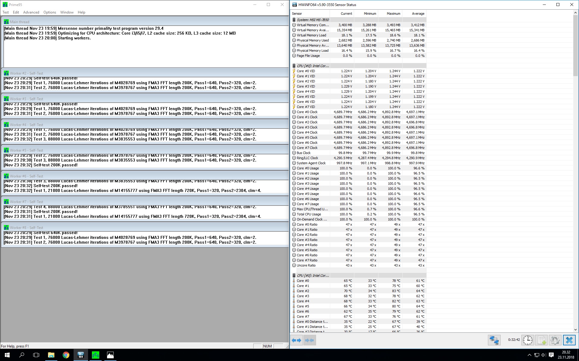Select the Core #5 Ratio row
Viewport: 579px width, 361px height.
358,250
